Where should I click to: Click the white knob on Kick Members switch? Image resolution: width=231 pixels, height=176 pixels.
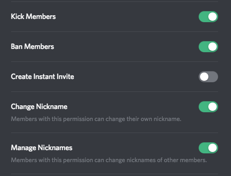[x=213, y=17]
